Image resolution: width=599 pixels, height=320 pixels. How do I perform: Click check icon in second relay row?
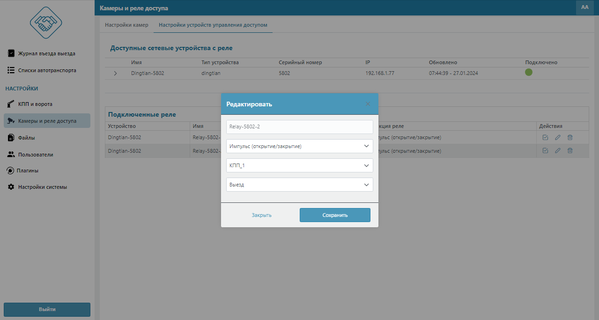coord(545,151)
